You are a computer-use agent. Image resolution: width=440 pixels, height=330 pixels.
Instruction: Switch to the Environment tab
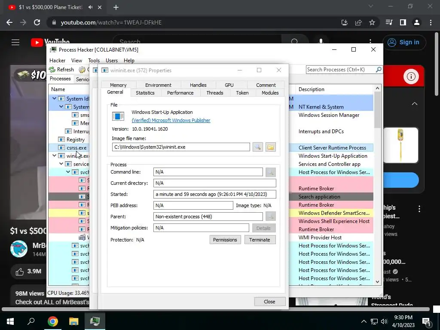coord(158,85)
